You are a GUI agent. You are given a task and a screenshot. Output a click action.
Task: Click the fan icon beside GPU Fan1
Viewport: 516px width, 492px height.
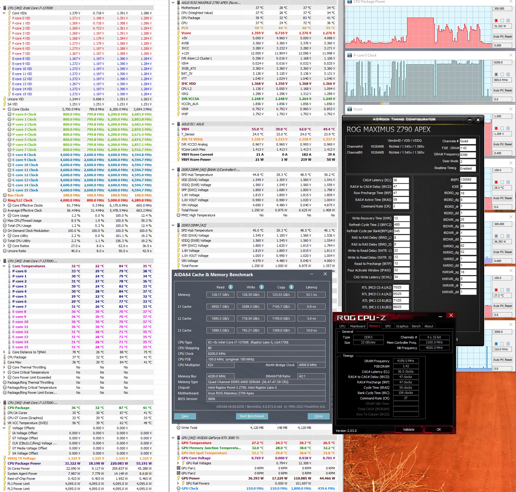tap(179, 468)
